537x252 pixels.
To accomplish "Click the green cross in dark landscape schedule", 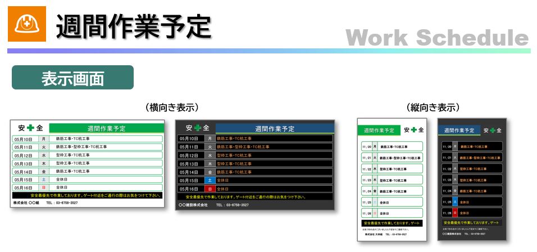I will click(x=197, y=128).
